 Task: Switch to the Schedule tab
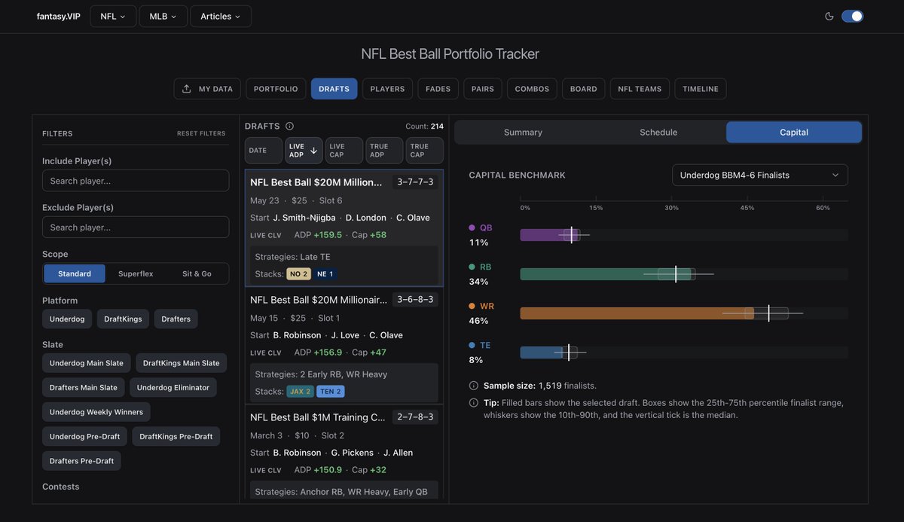(658, 132)
